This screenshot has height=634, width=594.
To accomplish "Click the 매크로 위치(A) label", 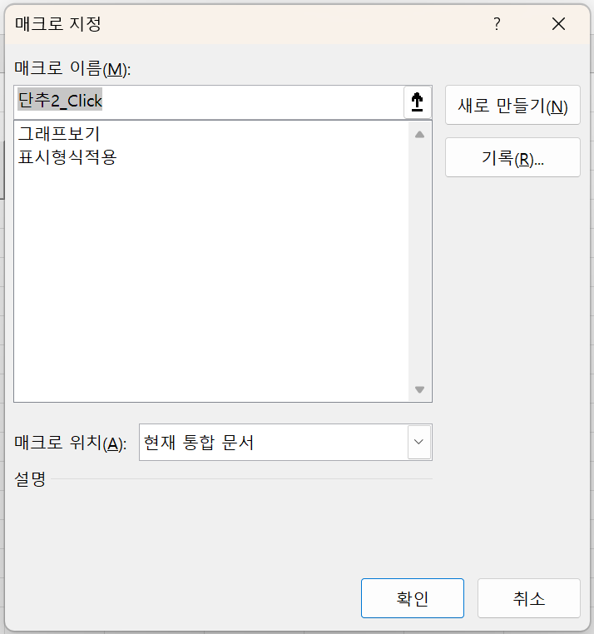I will [71, 443].
